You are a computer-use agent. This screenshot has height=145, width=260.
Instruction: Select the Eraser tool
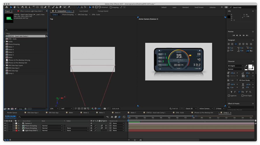point(60,7)
